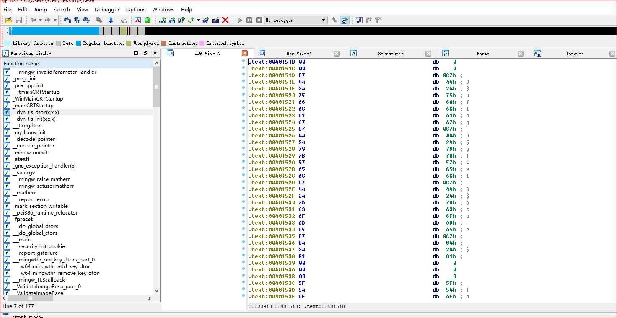Viewport: 617px width, 318px height.
Task: Close the Functions window panel
Action: pyautogui.click(x=155, y=53)
